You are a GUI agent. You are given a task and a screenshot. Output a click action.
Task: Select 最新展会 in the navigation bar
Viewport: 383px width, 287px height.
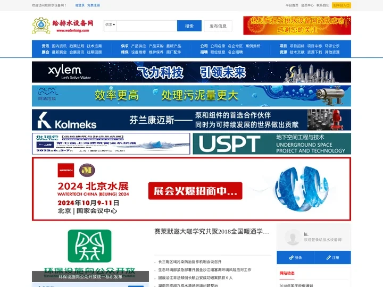(x=59, y=52)
